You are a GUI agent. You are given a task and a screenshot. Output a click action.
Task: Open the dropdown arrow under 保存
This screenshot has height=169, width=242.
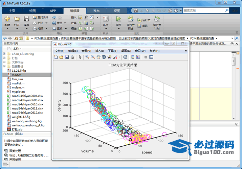[26, 29]
